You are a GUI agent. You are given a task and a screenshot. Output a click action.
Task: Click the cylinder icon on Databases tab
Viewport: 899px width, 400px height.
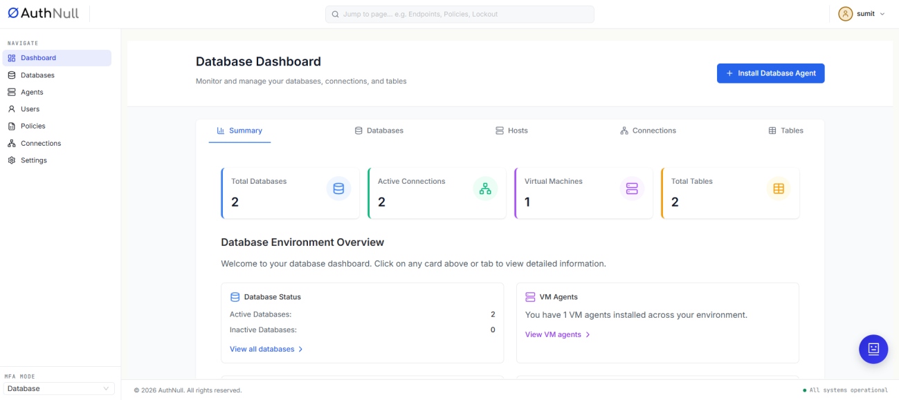point(358,131)
